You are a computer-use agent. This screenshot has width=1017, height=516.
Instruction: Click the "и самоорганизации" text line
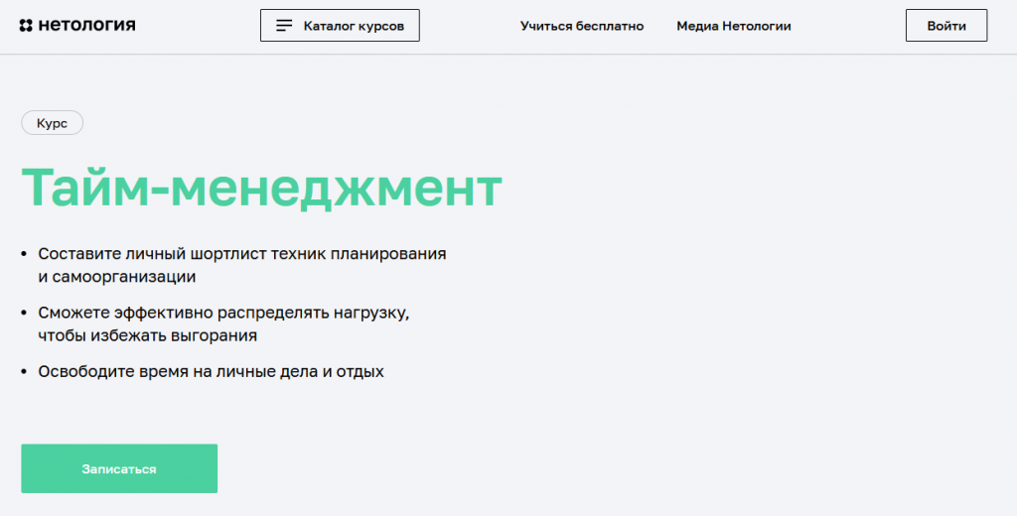117,278
